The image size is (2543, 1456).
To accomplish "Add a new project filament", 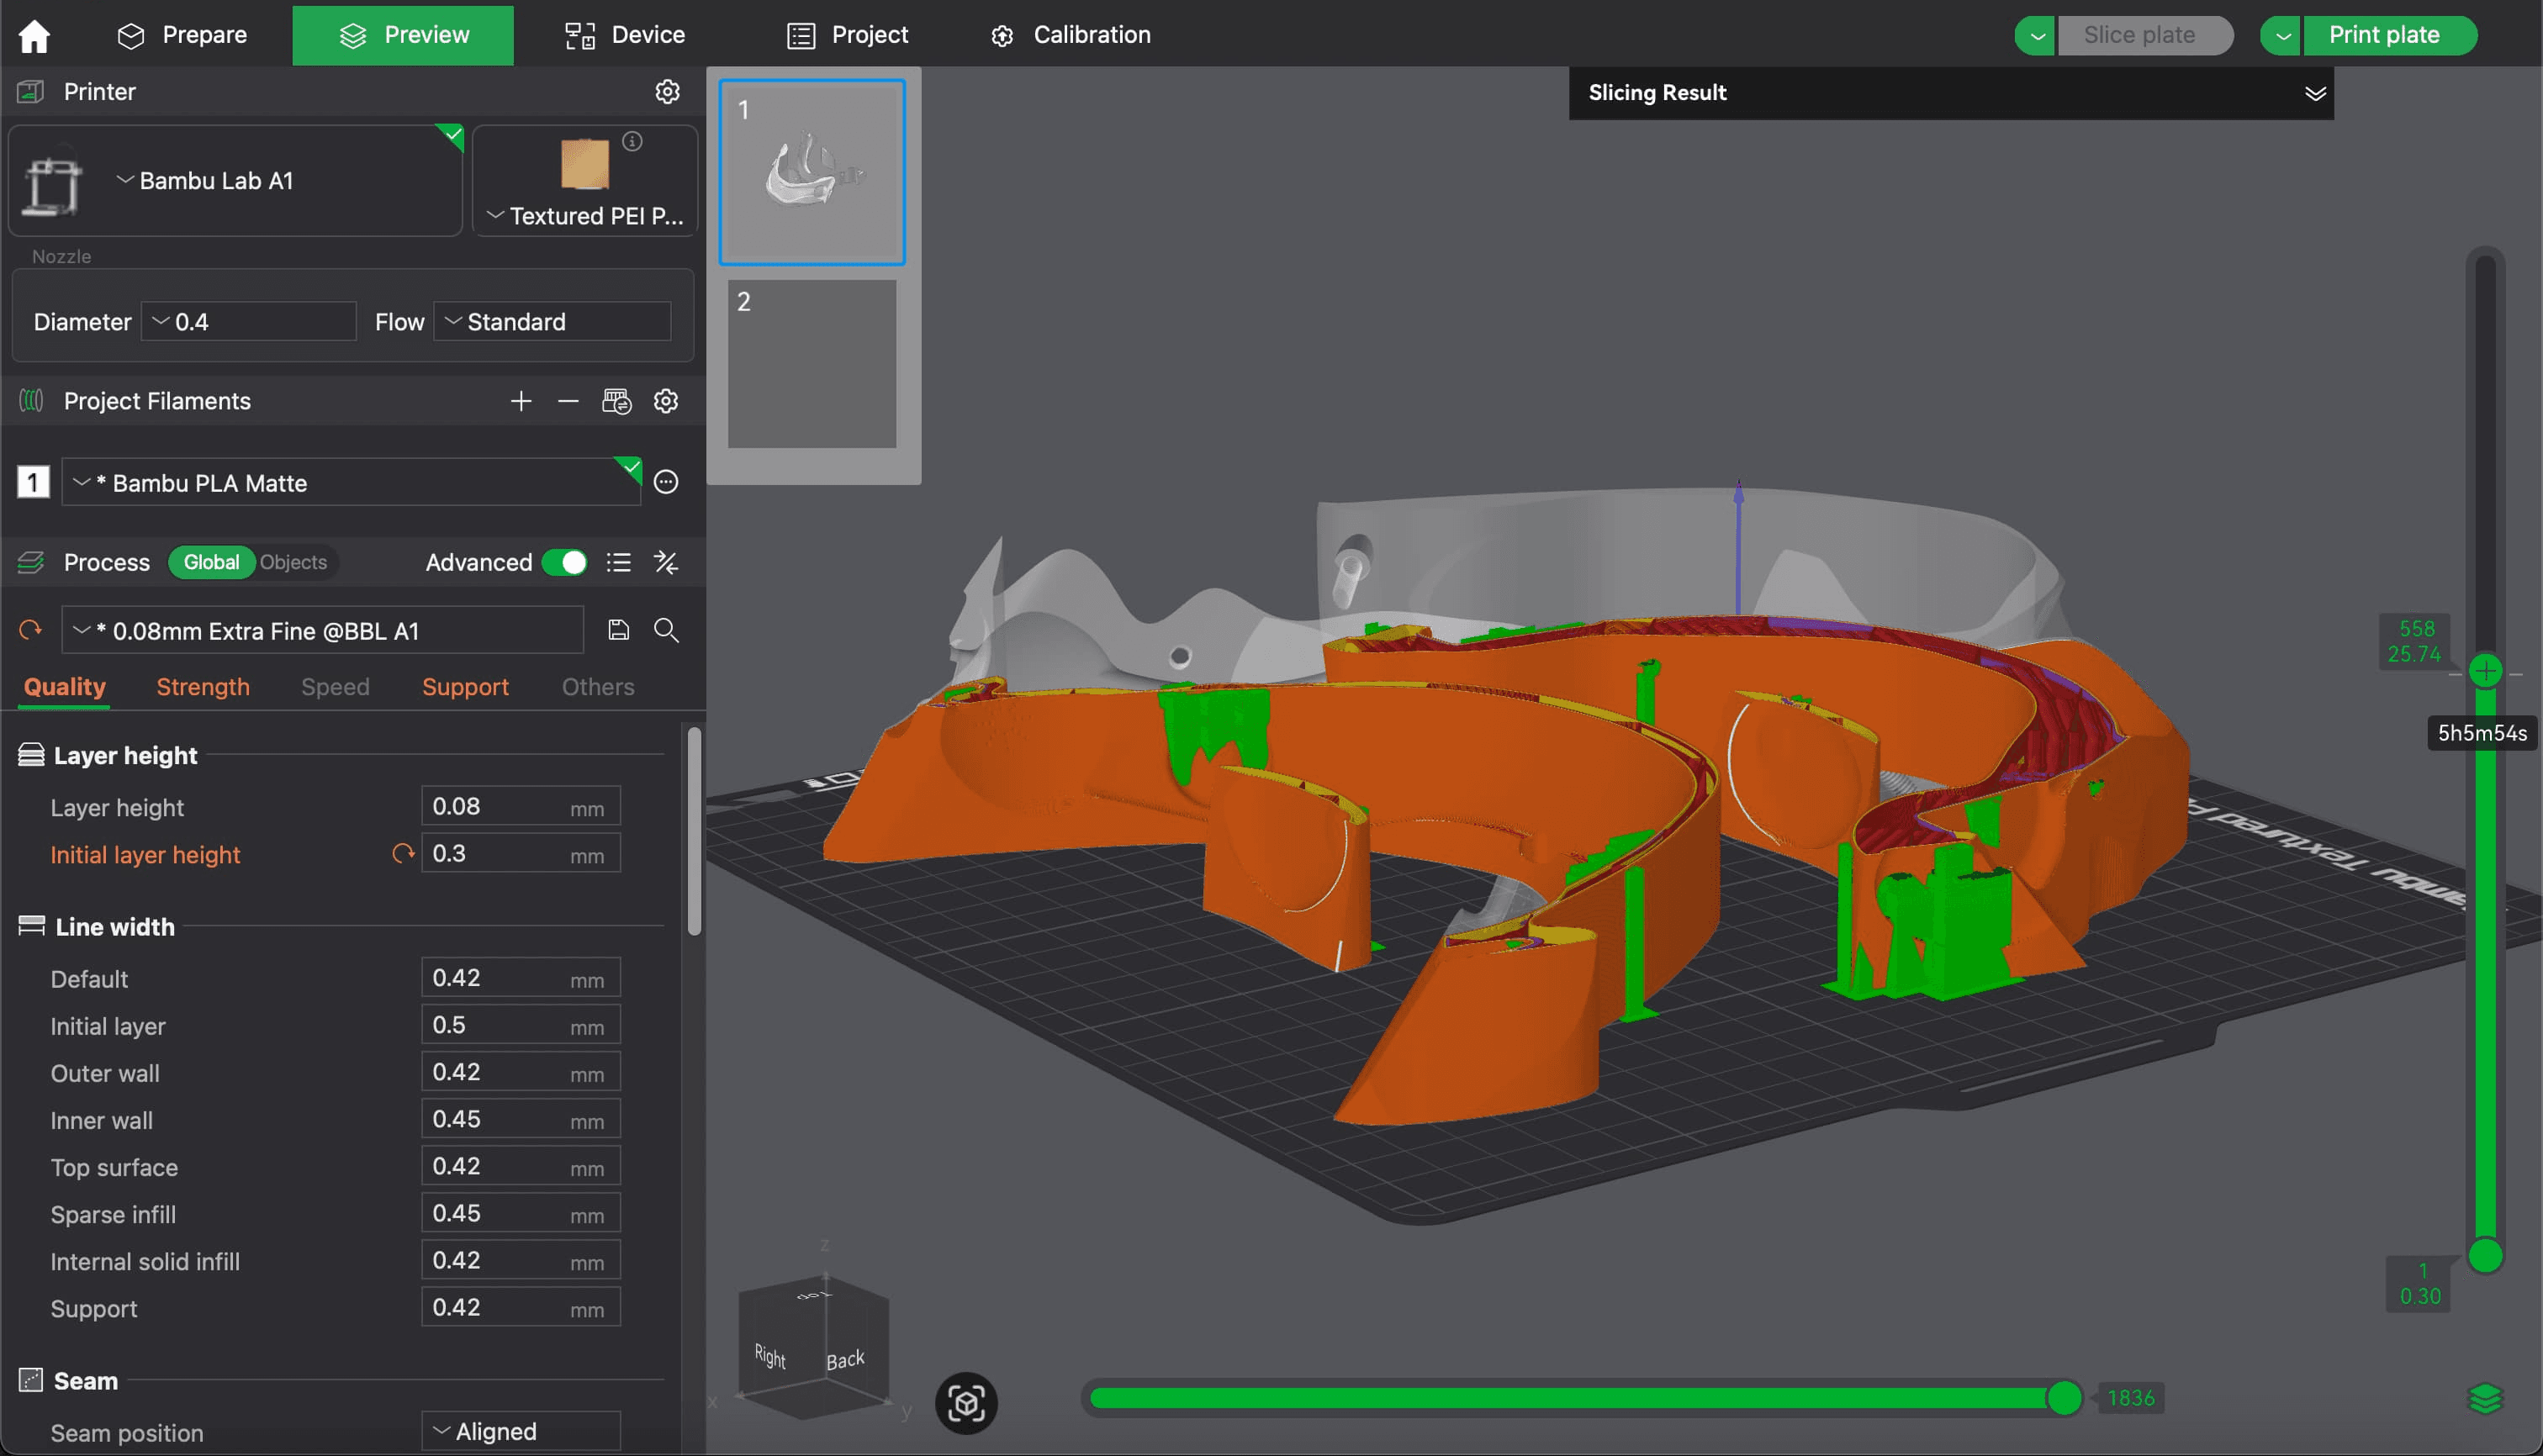I will pyautogui.click(x=521, y=401).
